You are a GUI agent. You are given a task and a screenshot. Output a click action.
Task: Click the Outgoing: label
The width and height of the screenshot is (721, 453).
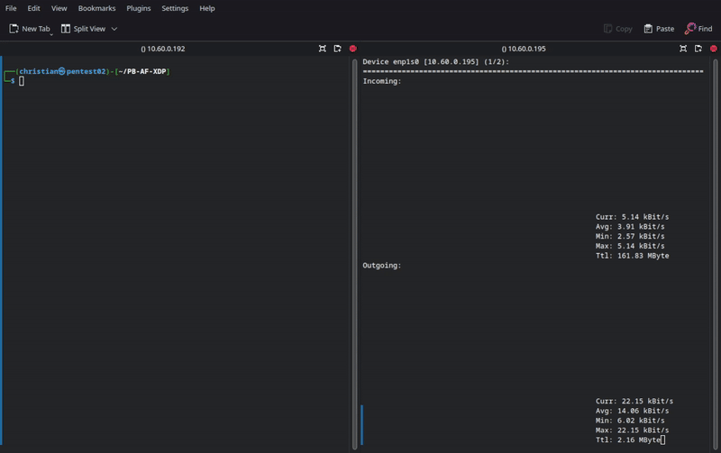[x=381, y=266]
